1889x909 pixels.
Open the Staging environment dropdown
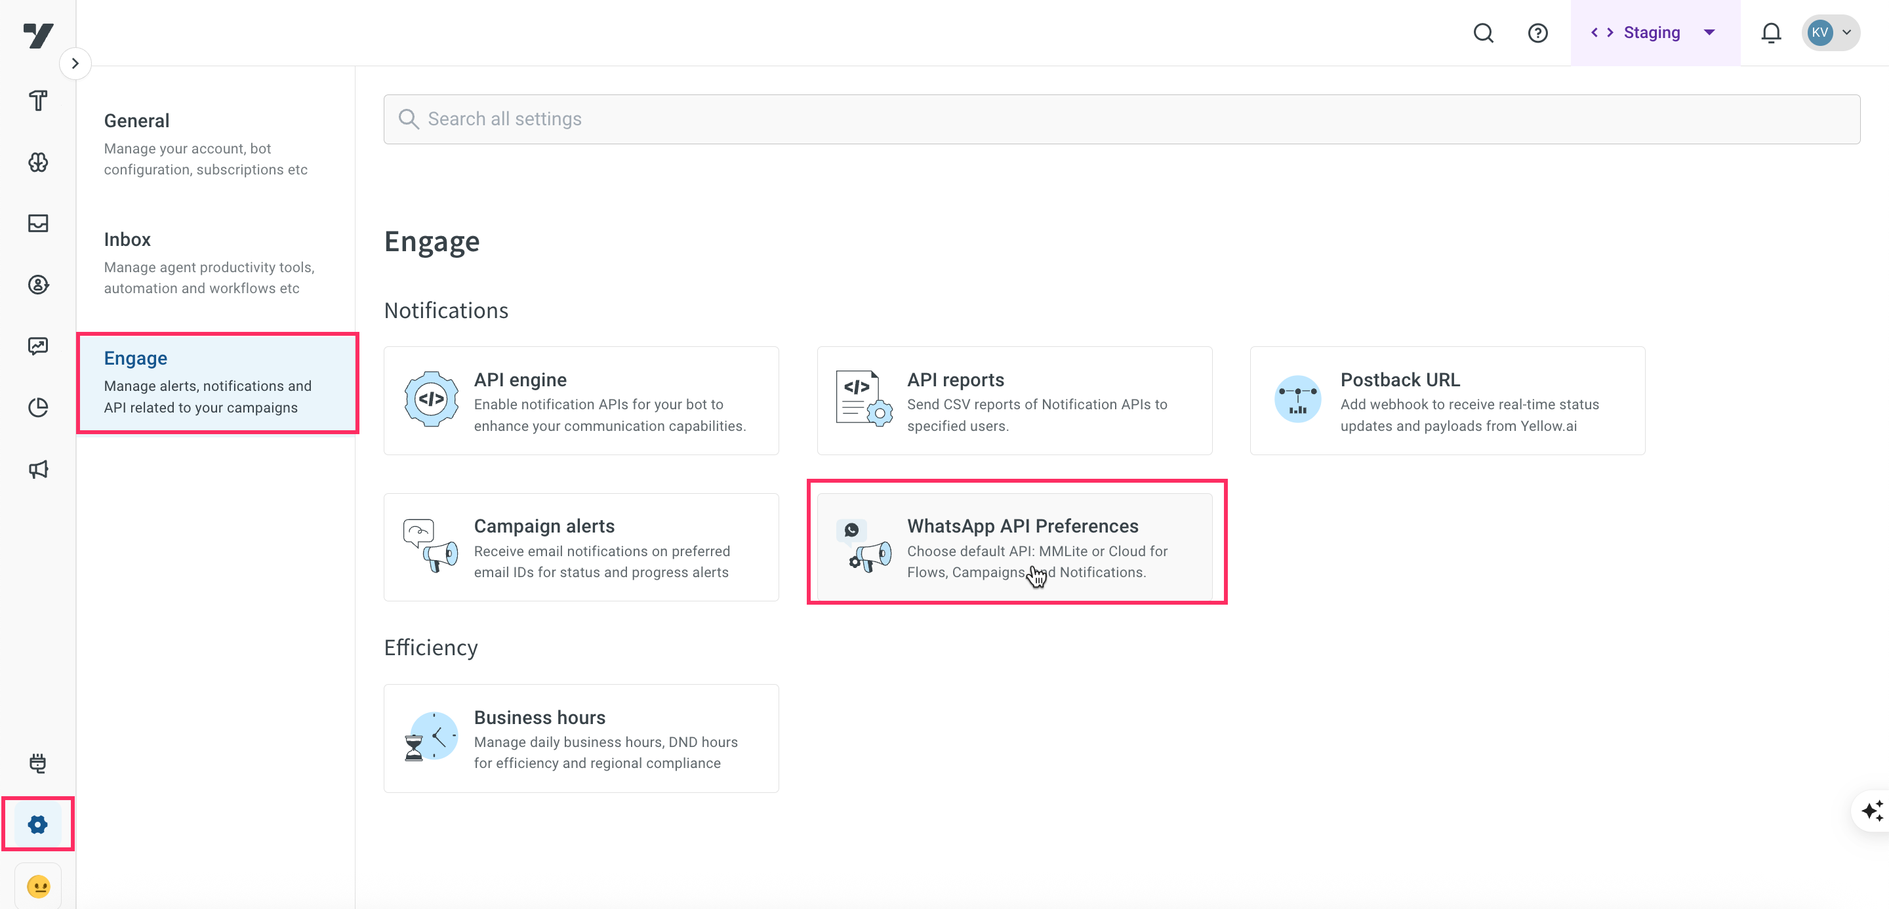(x=1654, y=33)
